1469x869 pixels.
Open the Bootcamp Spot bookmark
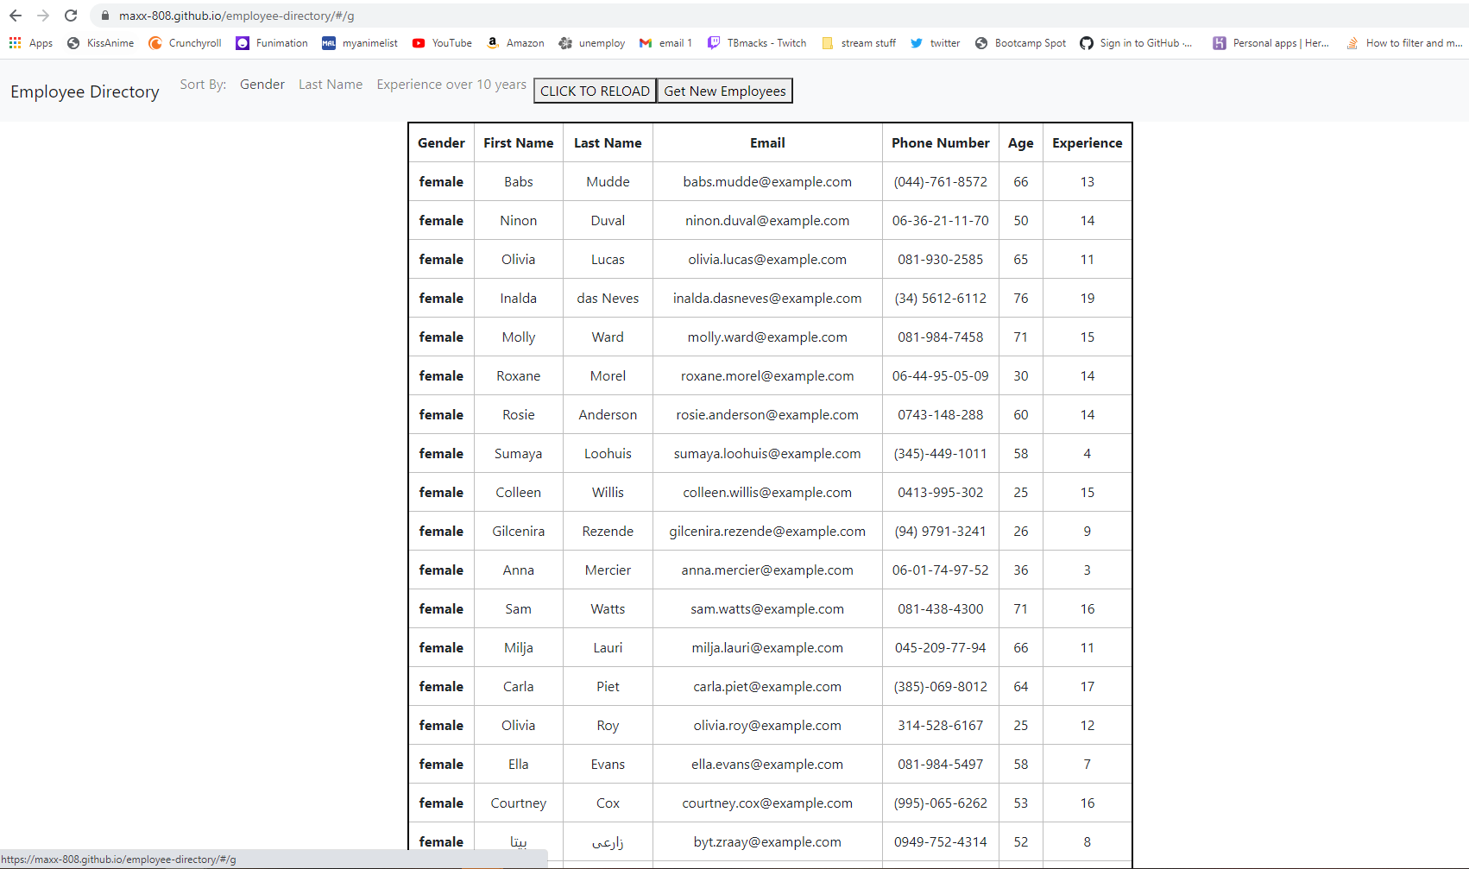point(1019,43)
